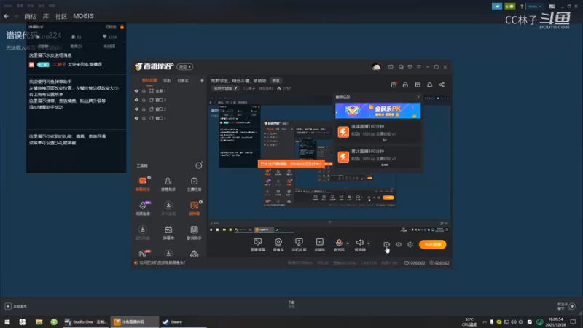
Task: Click the open padlock icon above preview
Action: 405,85
